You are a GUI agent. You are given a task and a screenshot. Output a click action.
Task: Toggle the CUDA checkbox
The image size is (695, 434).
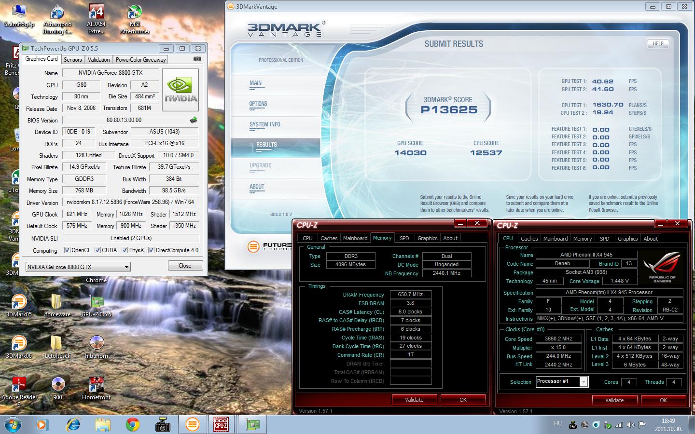coord(98,250)
